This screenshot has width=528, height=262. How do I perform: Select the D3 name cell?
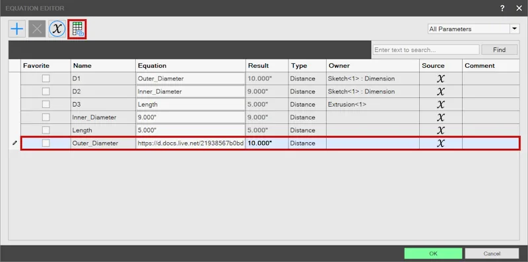tap(104, 105)
